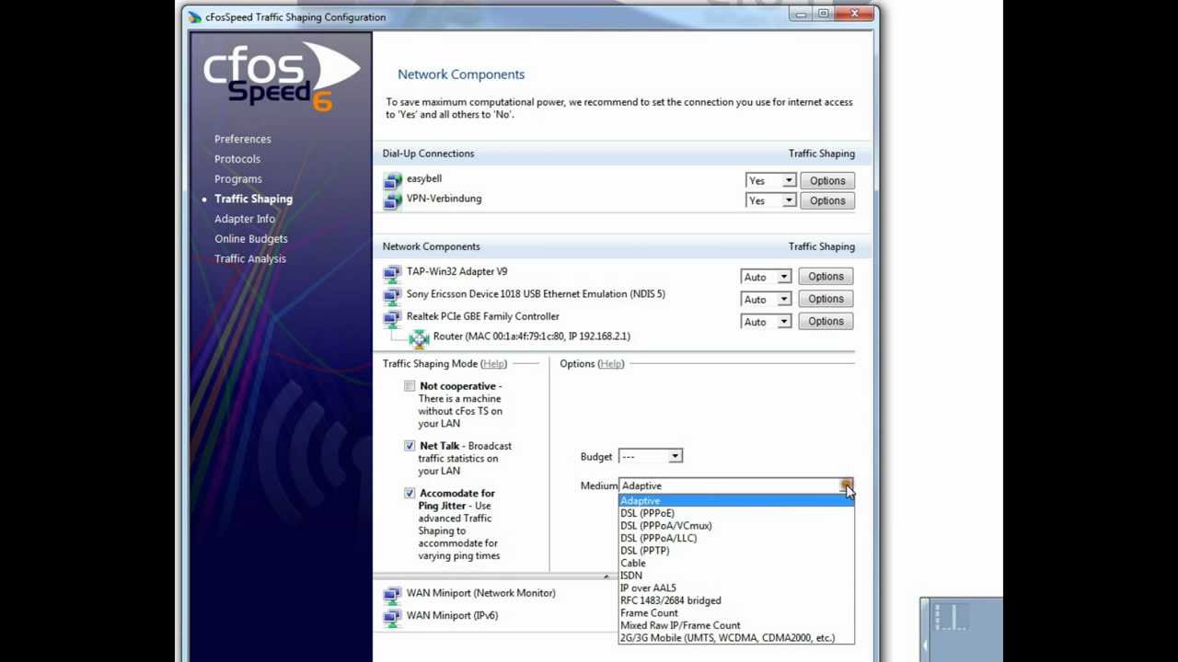Select IP over AAL5 medium option
Viewport: 1178px width, 662px height.
coord(736,588)
